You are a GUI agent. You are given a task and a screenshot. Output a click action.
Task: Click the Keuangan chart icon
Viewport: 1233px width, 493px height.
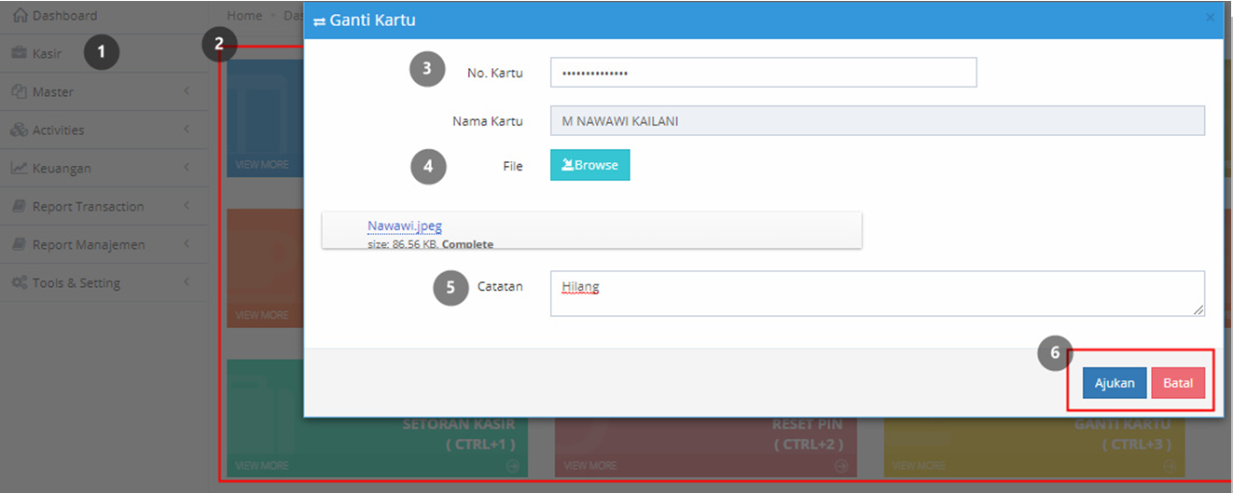[x=19, y=169]
